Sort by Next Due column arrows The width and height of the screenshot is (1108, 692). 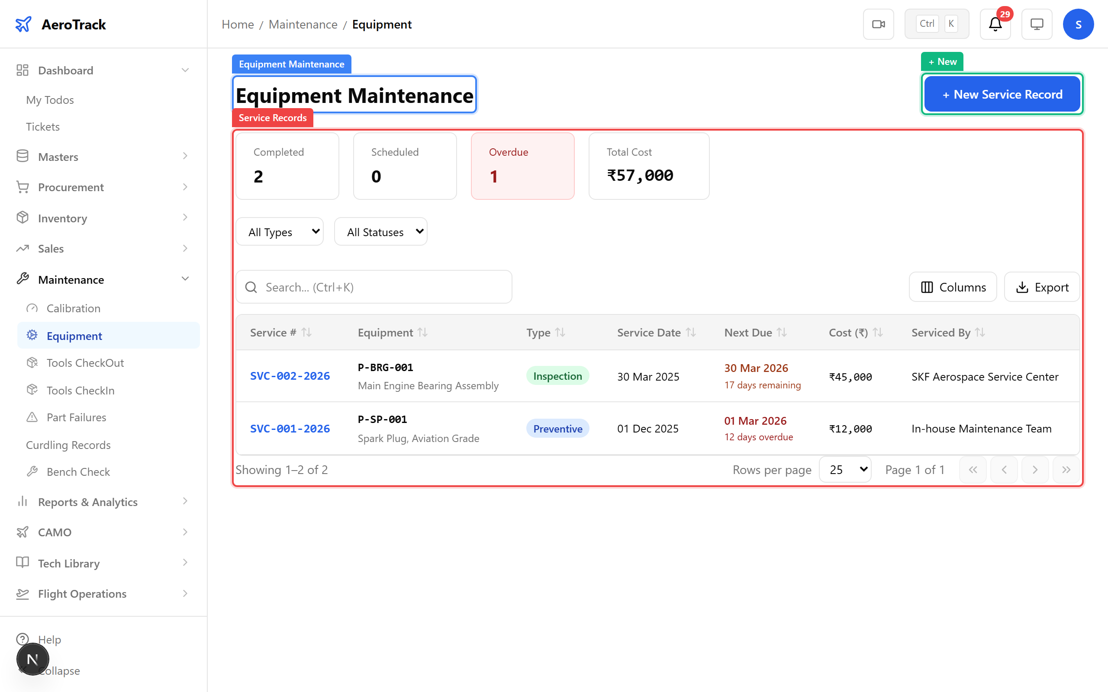point(782,333)
